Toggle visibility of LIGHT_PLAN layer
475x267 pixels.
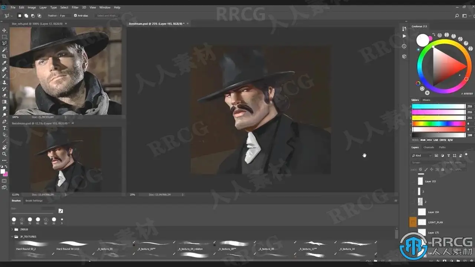pos(413,222)
